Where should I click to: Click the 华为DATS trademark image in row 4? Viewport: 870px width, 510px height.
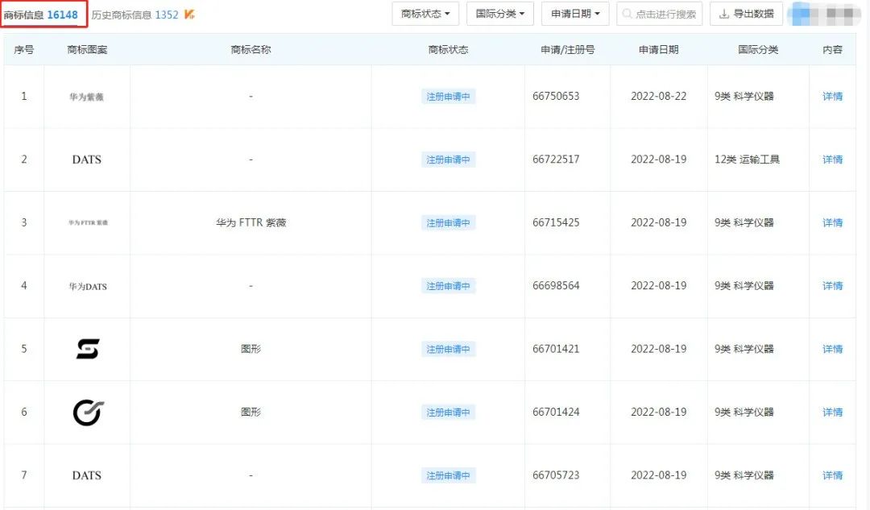click(87, 286)
